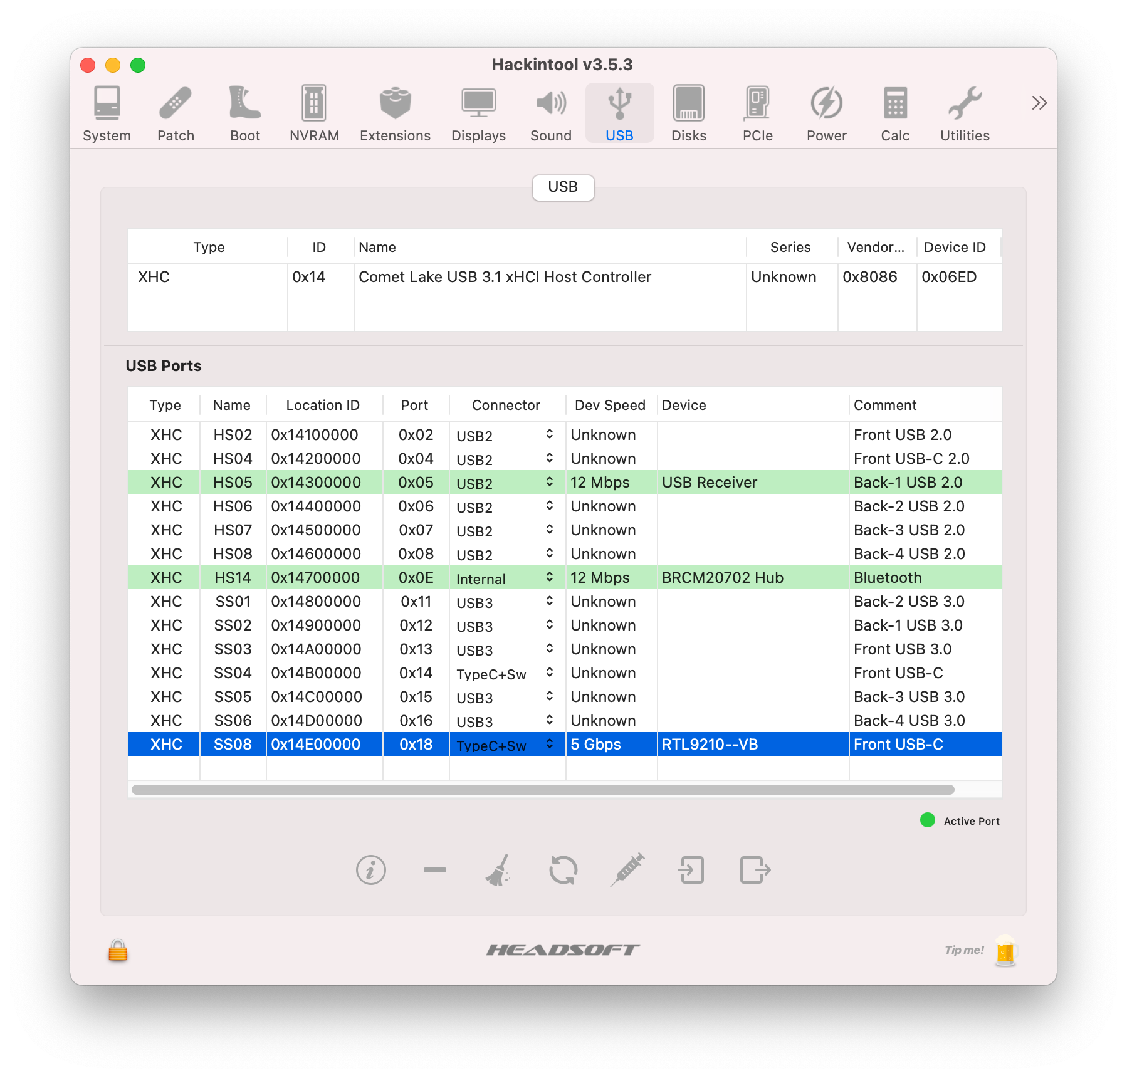
Task: Open the NVRAM toolbar section
Action: click(314, 114)
